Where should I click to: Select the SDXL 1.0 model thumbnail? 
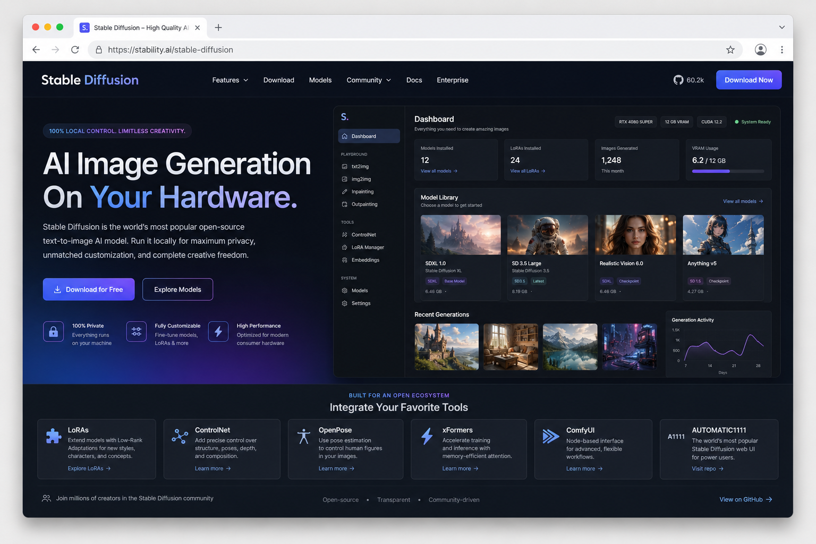(x=461, y=235)
